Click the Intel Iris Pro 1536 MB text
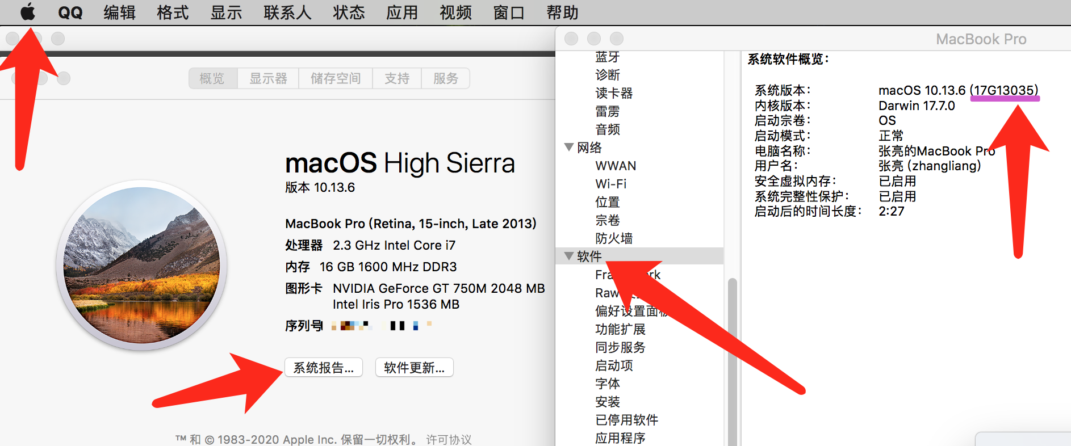Viewport: 1071px width, 446px height. coord(396,304)
